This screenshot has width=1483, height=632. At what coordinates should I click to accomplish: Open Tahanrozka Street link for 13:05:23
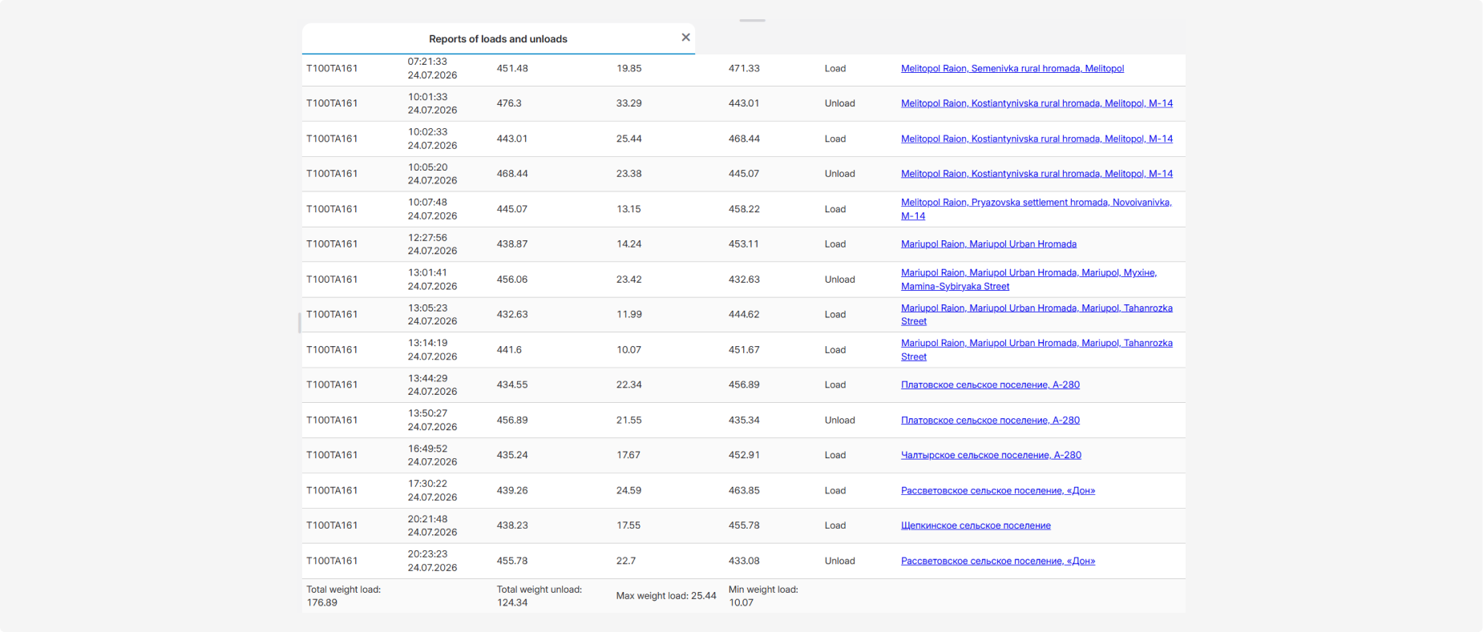pos(1036,315)
